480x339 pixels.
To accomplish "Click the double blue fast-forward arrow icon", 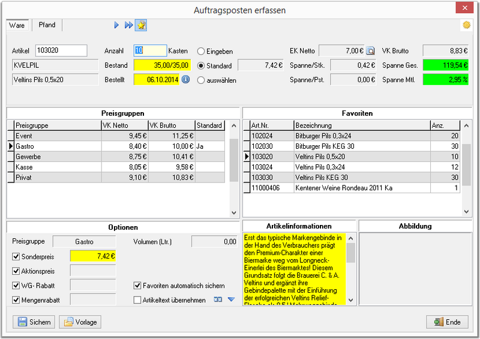I will (128, 25).
